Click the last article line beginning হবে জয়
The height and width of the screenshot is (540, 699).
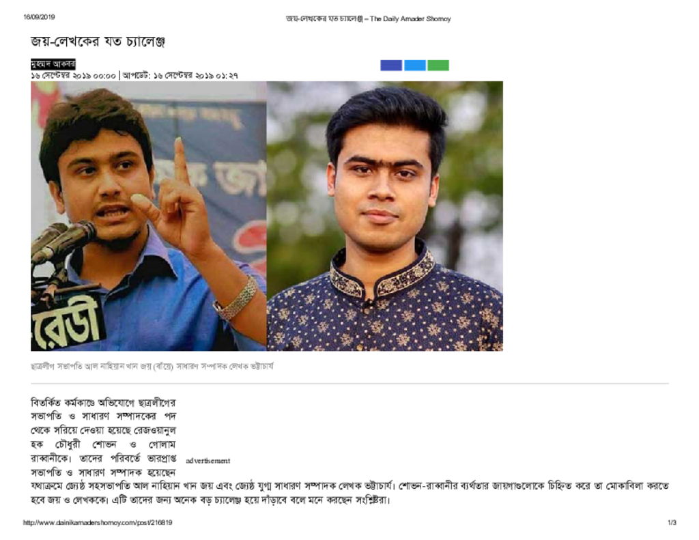pyautogui.click(x=210, y=500)
